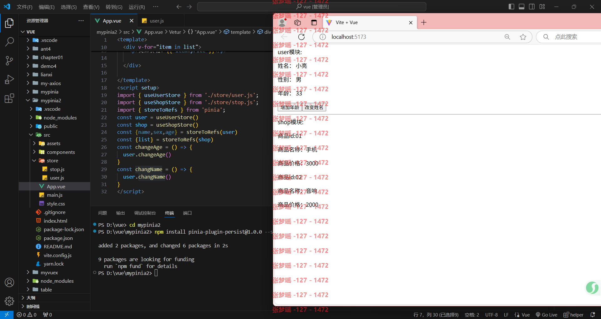Open the 编辑(E) menu

tap(47, 7)
